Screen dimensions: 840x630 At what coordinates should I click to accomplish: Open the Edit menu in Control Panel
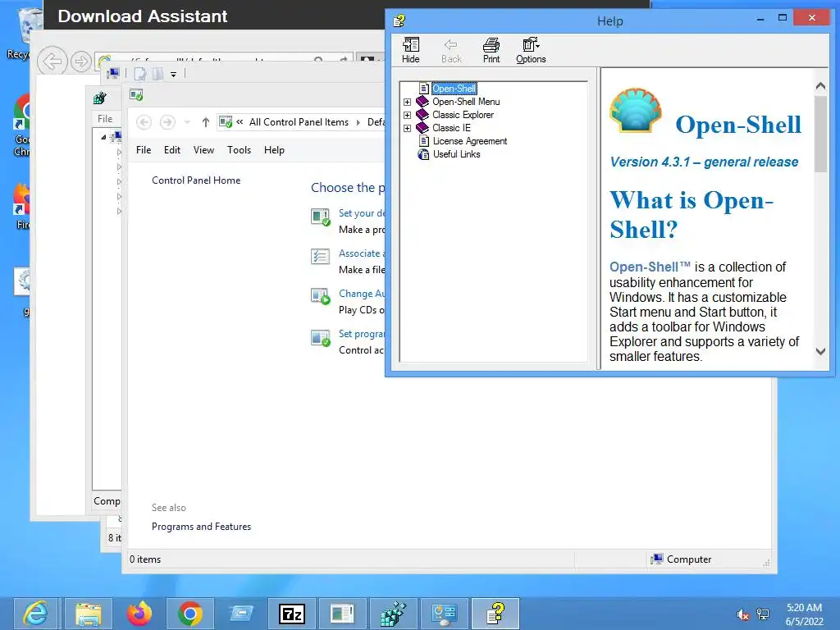pos(172,150)
